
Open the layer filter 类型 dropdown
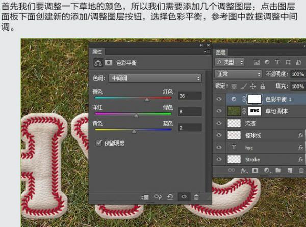pos(230,62)
